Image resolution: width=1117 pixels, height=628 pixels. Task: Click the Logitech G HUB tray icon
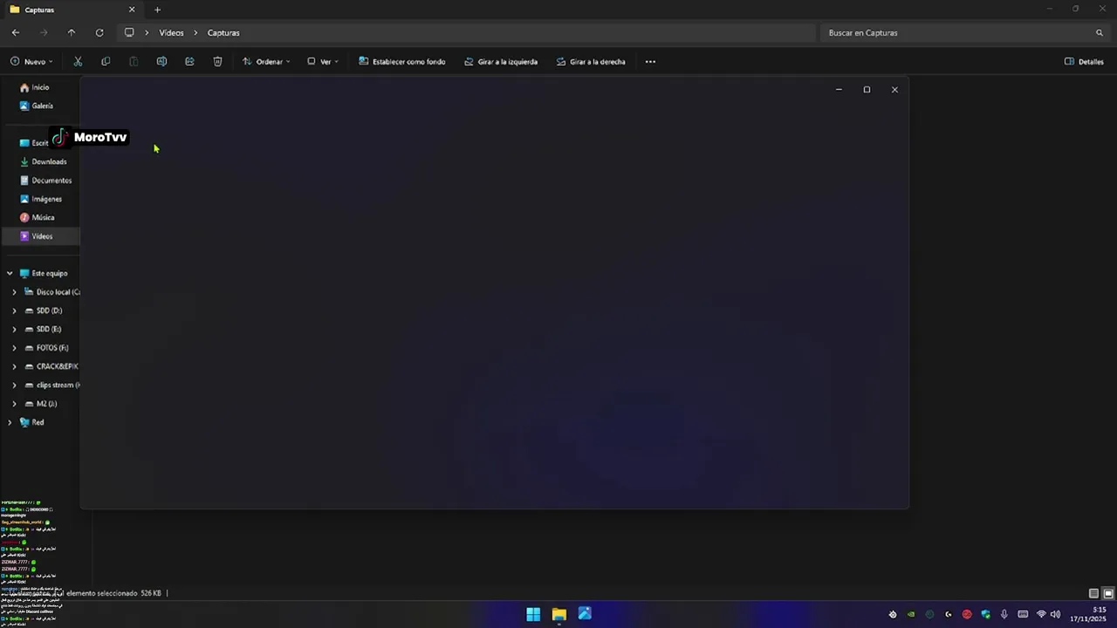click(949, 614)
